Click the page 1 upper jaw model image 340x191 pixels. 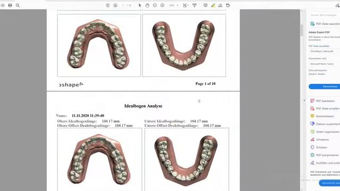click(99, 45)
